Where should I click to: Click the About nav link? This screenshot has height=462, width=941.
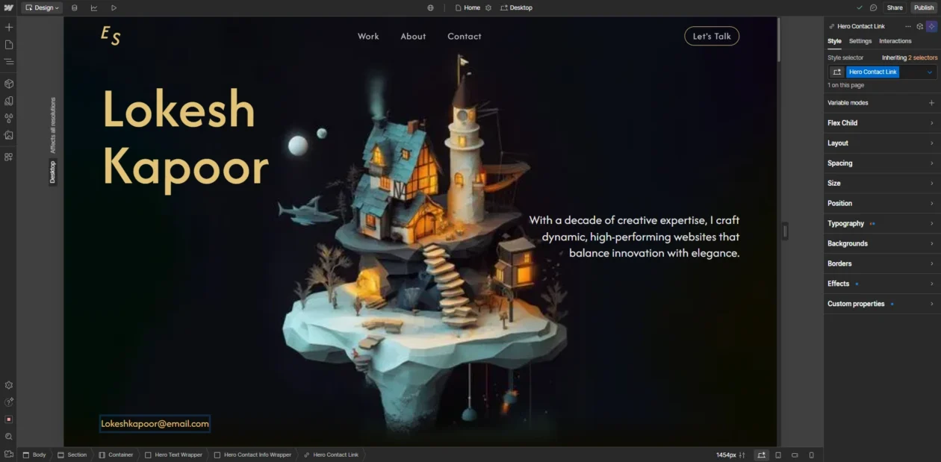[x=413, y=36]
